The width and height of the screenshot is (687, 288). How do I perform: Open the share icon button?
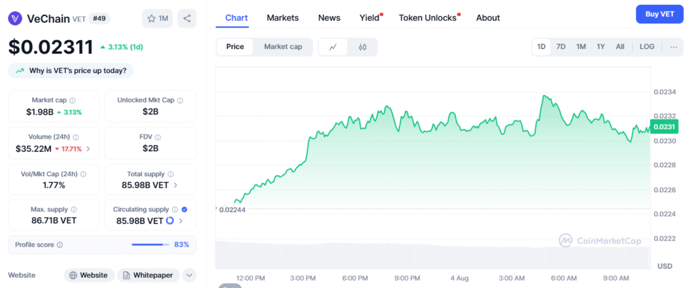[187, 18]
